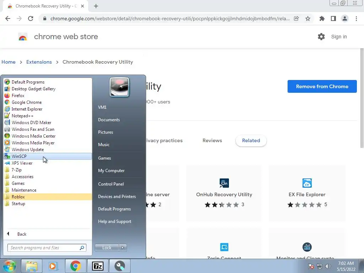364x273 pixels.
Task: Switch to Chrome on the taskbar
Action: coord(75,266)
